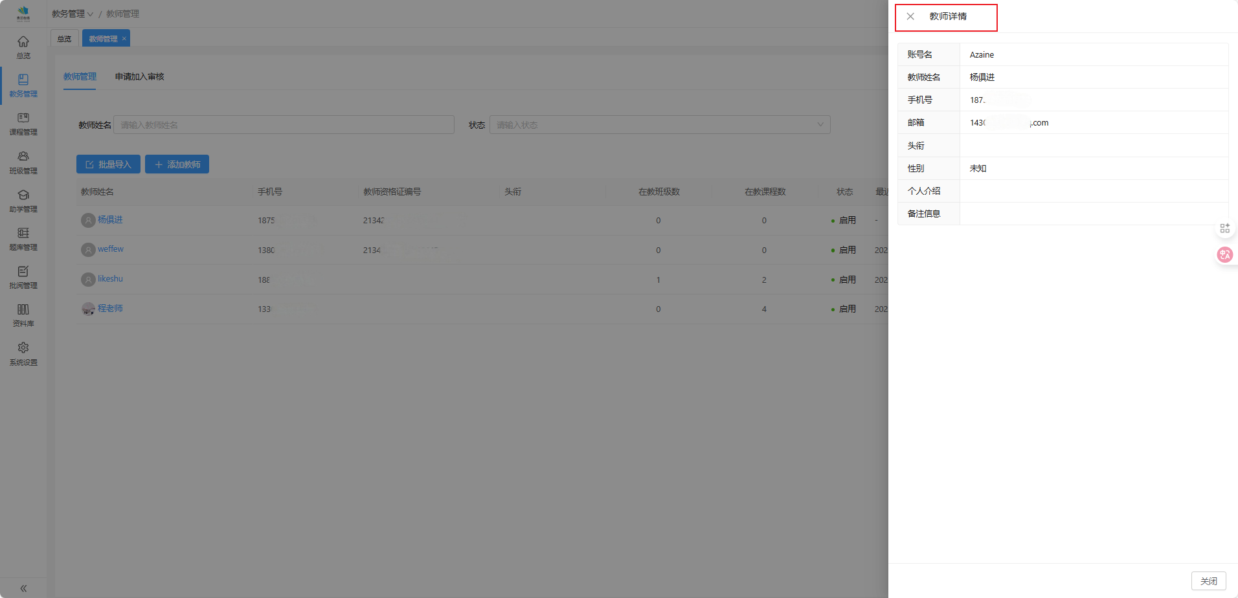
Task: Open teacher link 程老师
Action: (x=110, y=308)
